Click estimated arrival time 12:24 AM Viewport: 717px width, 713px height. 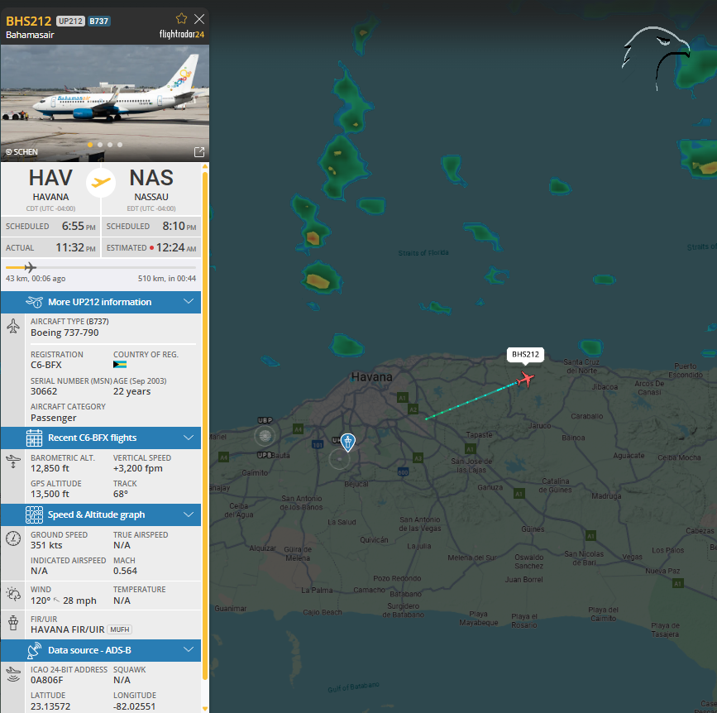(x=176, y=247)
